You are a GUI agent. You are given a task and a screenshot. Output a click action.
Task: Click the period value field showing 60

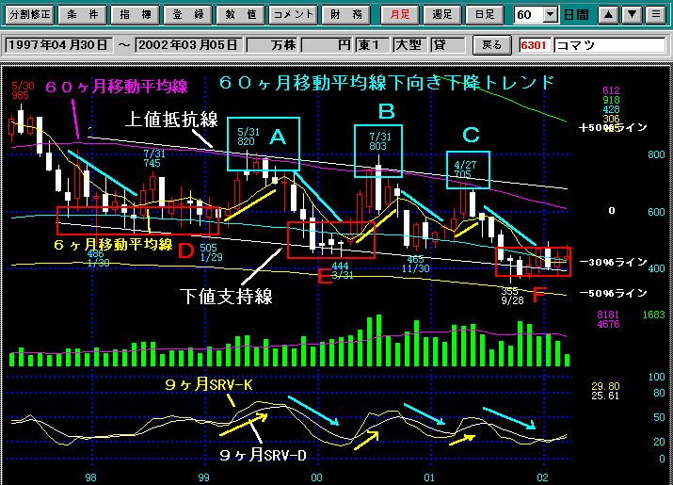(528, 15)
